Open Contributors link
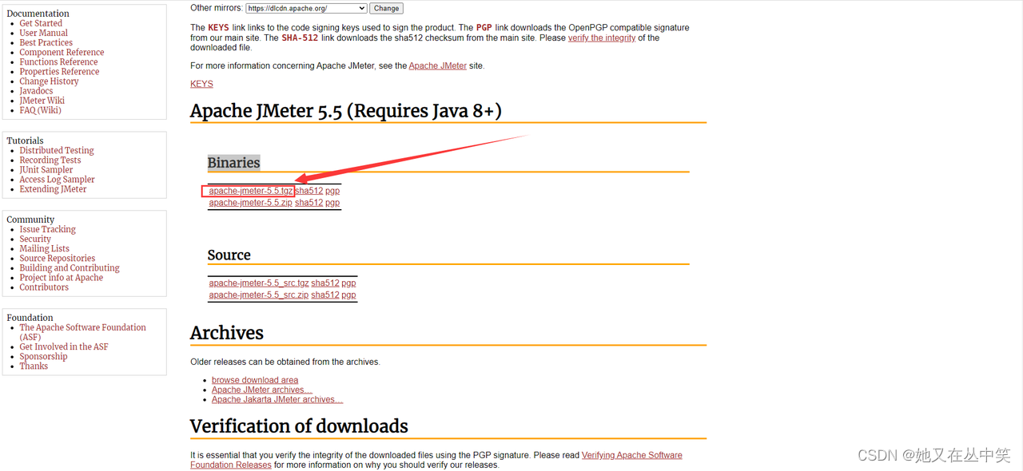The image size is (1023, 471). pyautogui.click(x=44, y=287)
